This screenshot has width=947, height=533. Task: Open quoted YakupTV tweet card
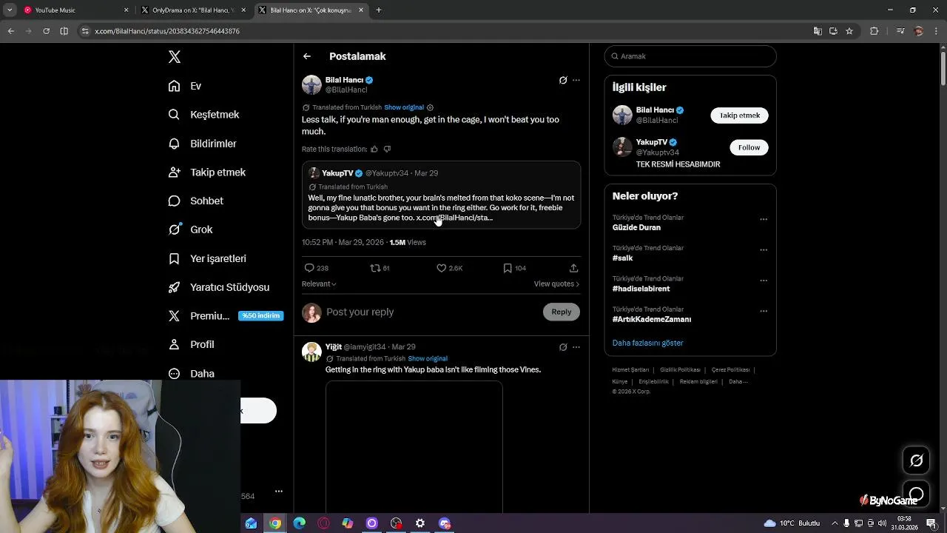tap(441, 195)
